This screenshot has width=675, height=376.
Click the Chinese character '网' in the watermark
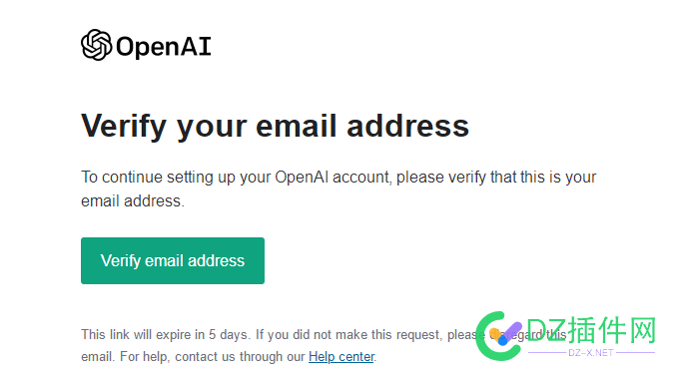point(641,330)
